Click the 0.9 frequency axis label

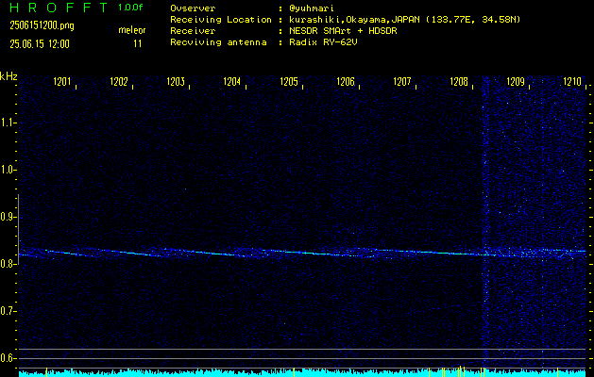pos(8,217)
